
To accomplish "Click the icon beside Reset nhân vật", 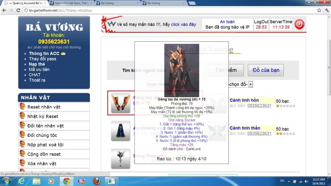I will click(x=22, y=106).
